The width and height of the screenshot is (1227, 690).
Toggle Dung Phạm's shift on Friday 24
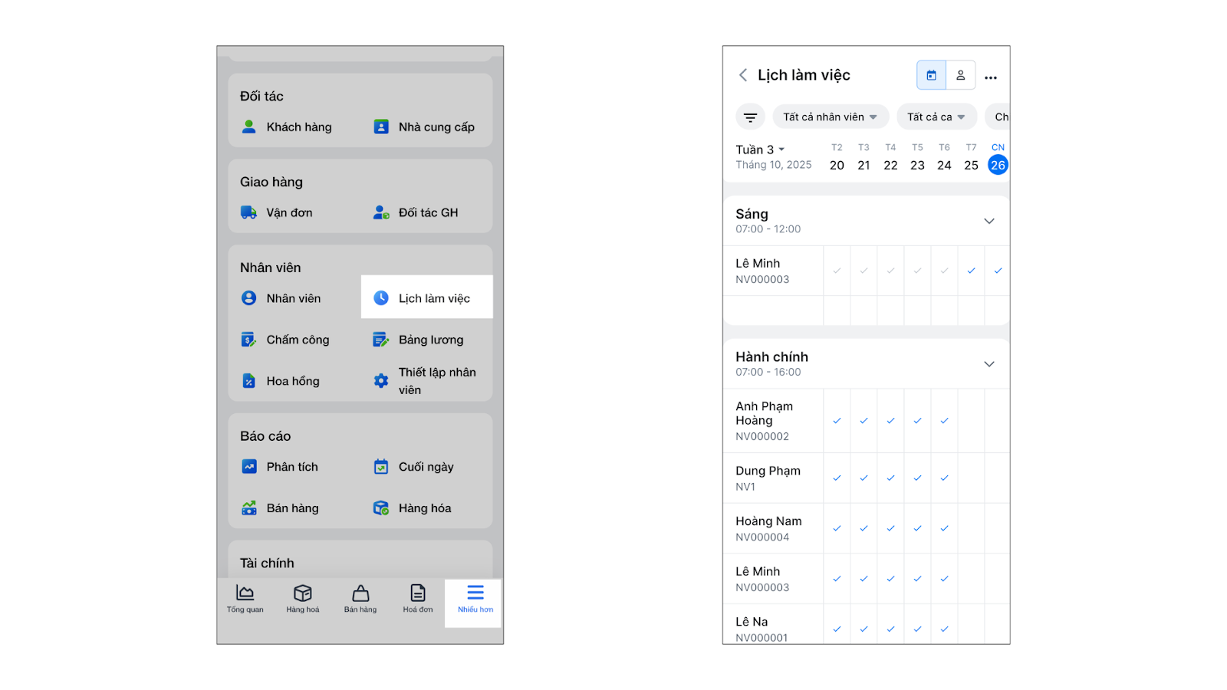point(944,478)
